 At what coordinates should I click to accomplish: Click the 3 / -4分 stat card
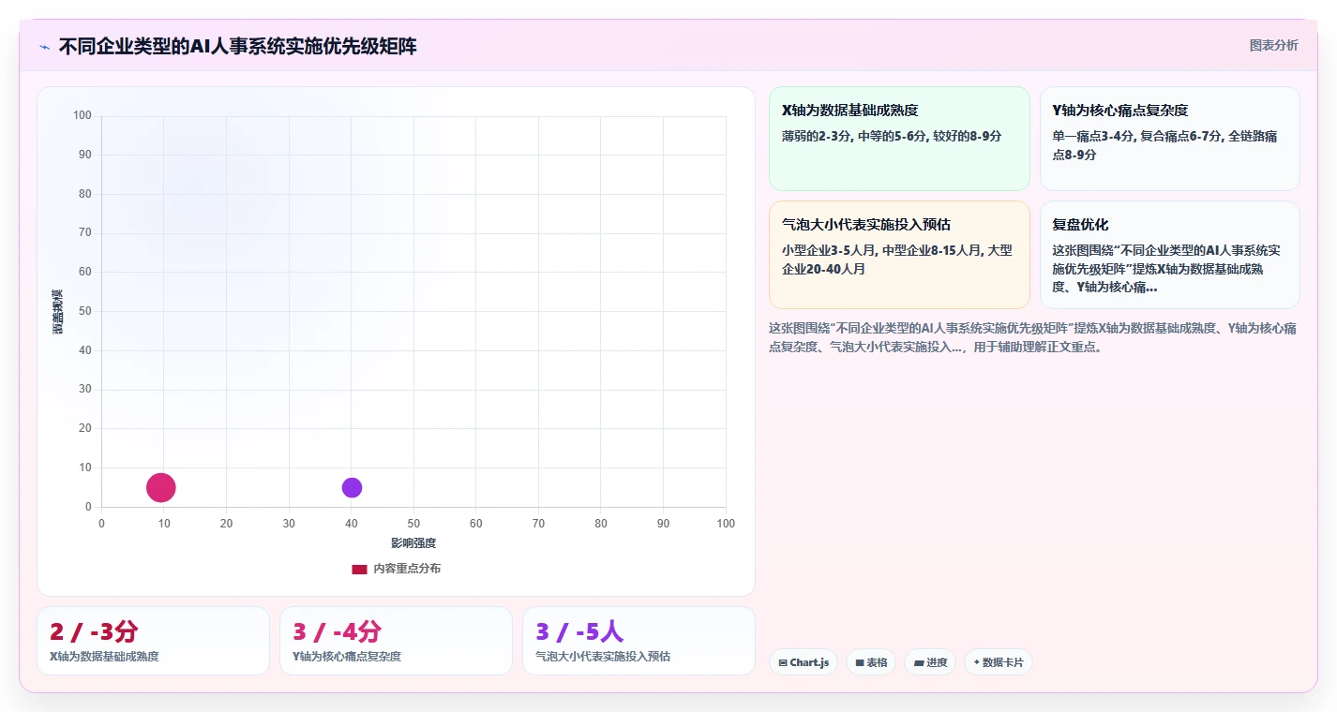click(x=396, y=641)
